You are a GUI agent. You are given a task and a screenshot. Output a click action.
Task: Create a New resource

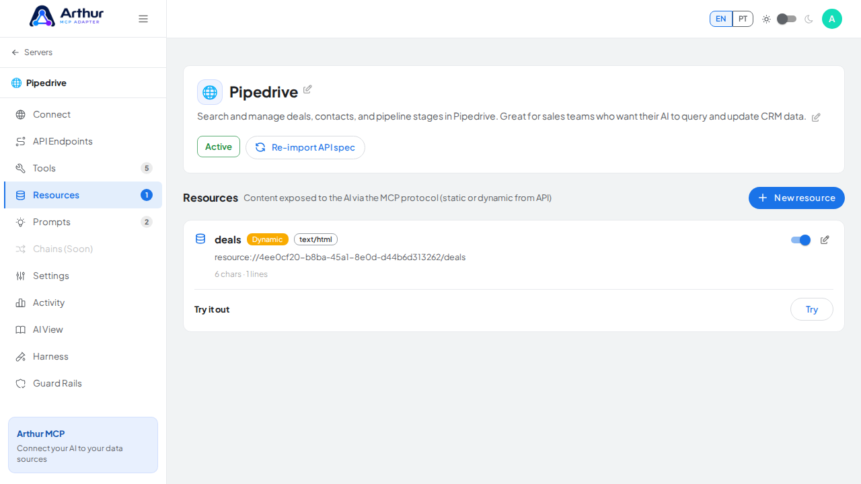796,198
